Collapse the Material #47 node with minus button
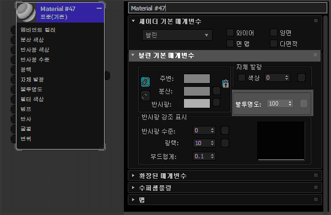Screen dimensions: 331x215 coord(99,8)
